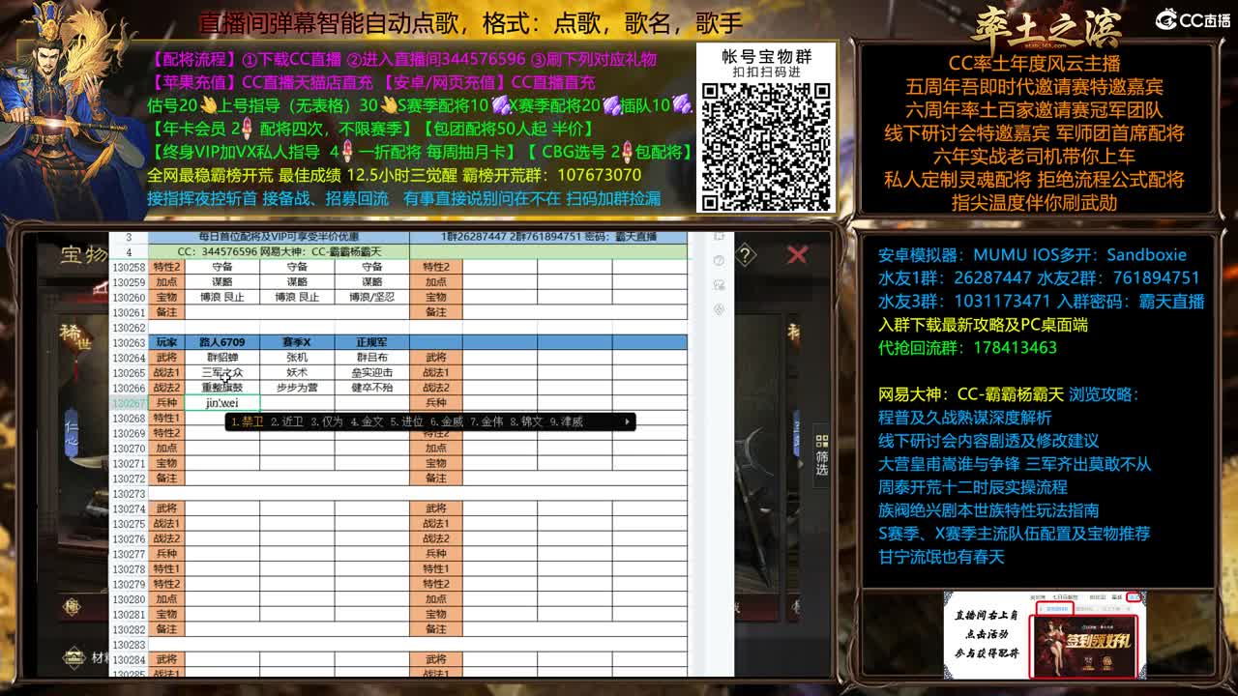Select the header cell 正规军
This screenshot has height=696, width=1238.
click(x=371, y=342)
